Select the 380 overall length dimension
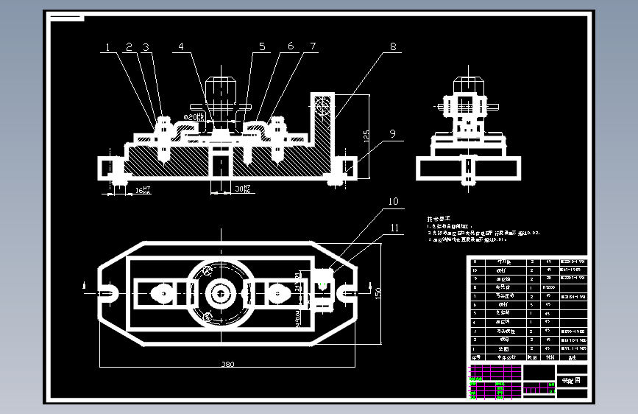 (x=228, y=364)
